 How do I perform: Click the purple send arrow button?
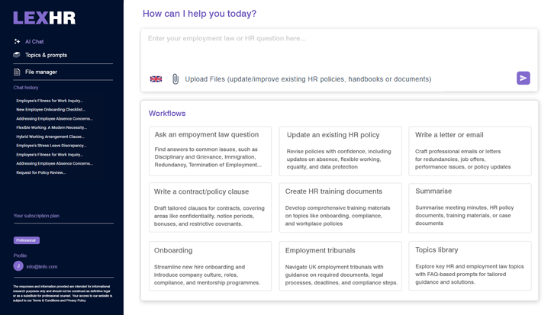click(523, 78)
